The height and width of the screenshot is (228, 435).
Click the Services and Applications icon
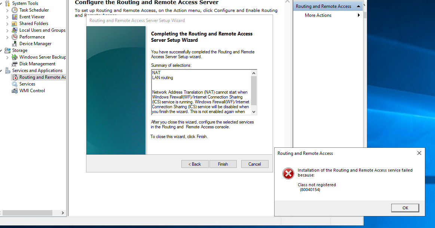[7, 71]
